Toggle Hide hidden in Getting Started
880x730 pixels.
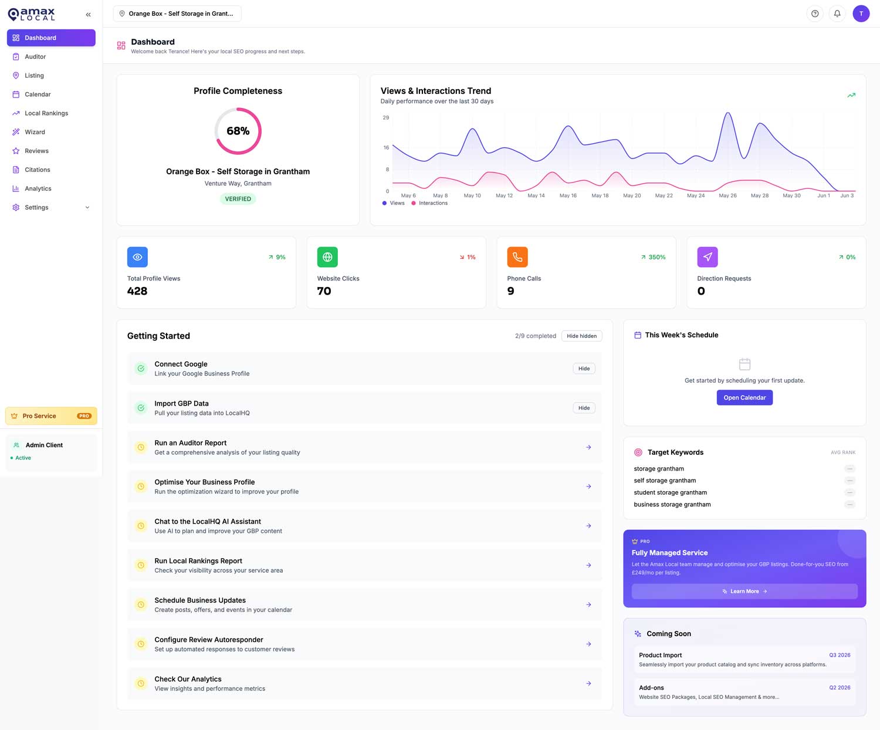tap(581, 336)
